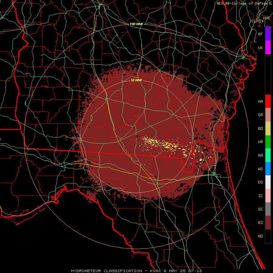Click the DS white legend swatch

point(268,182)
